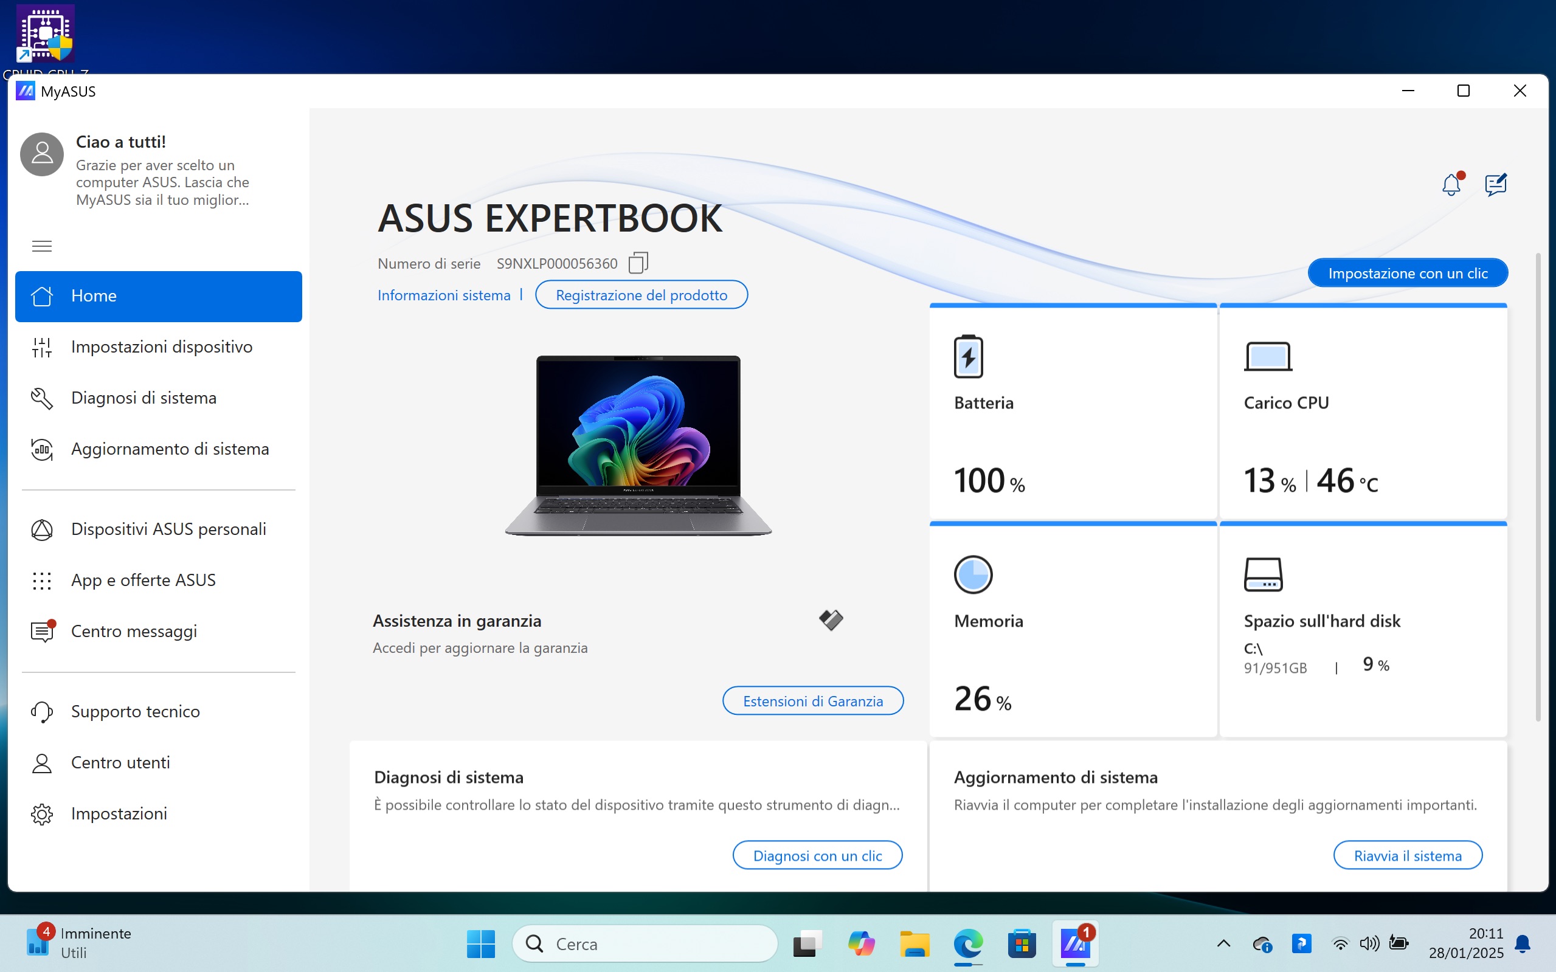Click the warranty diamond icon
The width and height of the screenshot is (1556, 972).
point(831,619)
